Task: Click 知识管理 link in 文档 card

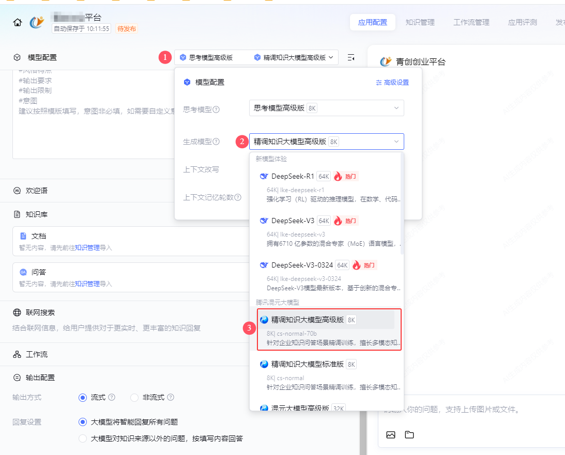Action: click(x=87, y=248)
